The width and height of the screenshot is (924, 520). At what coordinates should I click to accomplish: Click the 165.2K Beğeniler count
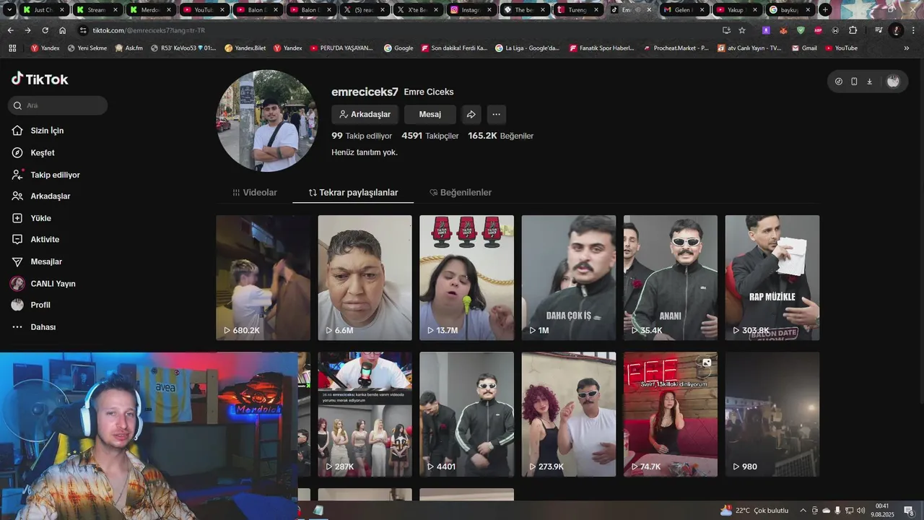(x=501, y=136)
